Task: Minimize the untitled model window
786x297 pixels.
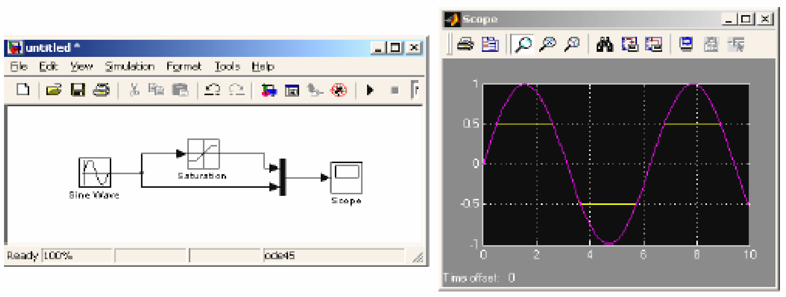Action: click(379, 48)
